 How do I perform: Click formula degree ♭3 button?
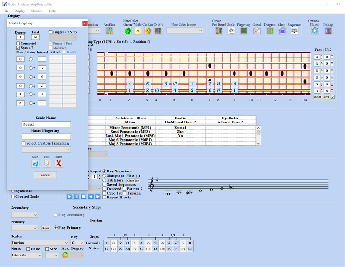coord(127,243)
